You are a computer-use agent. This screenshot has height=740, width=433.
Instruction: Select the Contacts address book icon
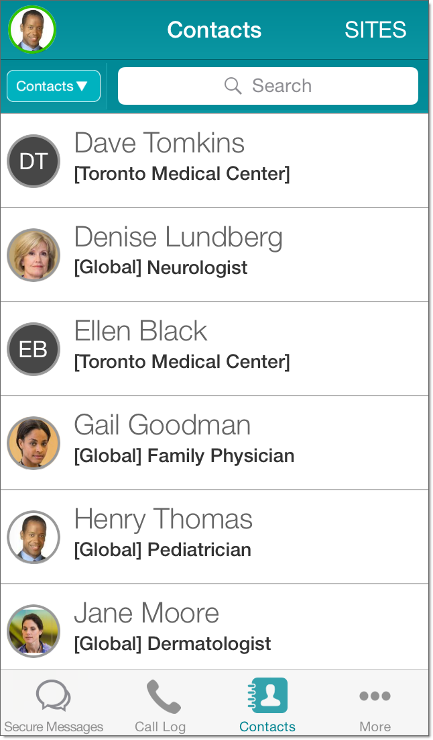(269, 696)
